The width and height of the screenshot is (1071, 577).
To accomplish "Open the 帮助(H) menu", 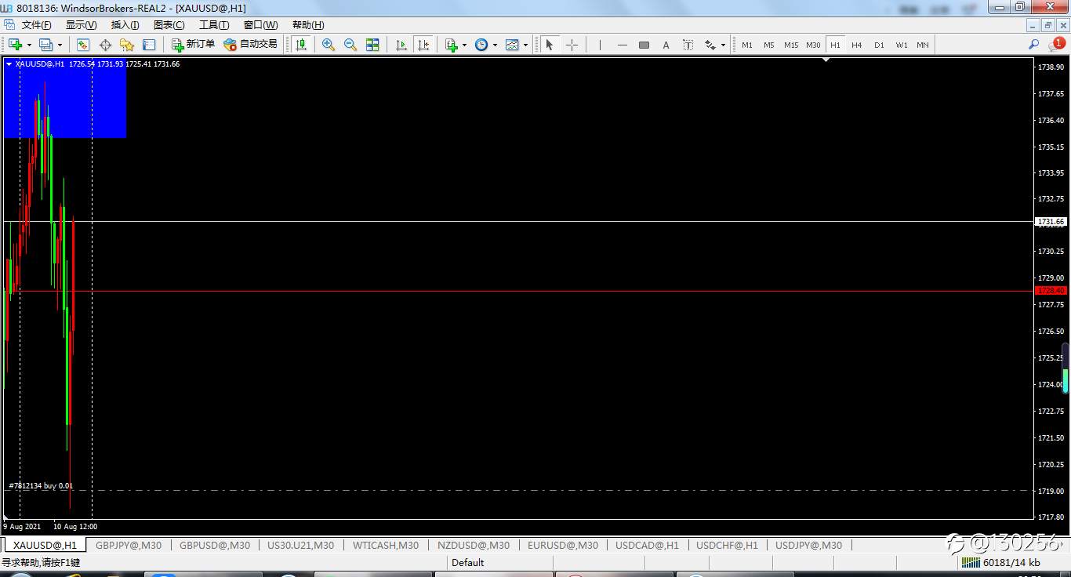I will point(308,25).
